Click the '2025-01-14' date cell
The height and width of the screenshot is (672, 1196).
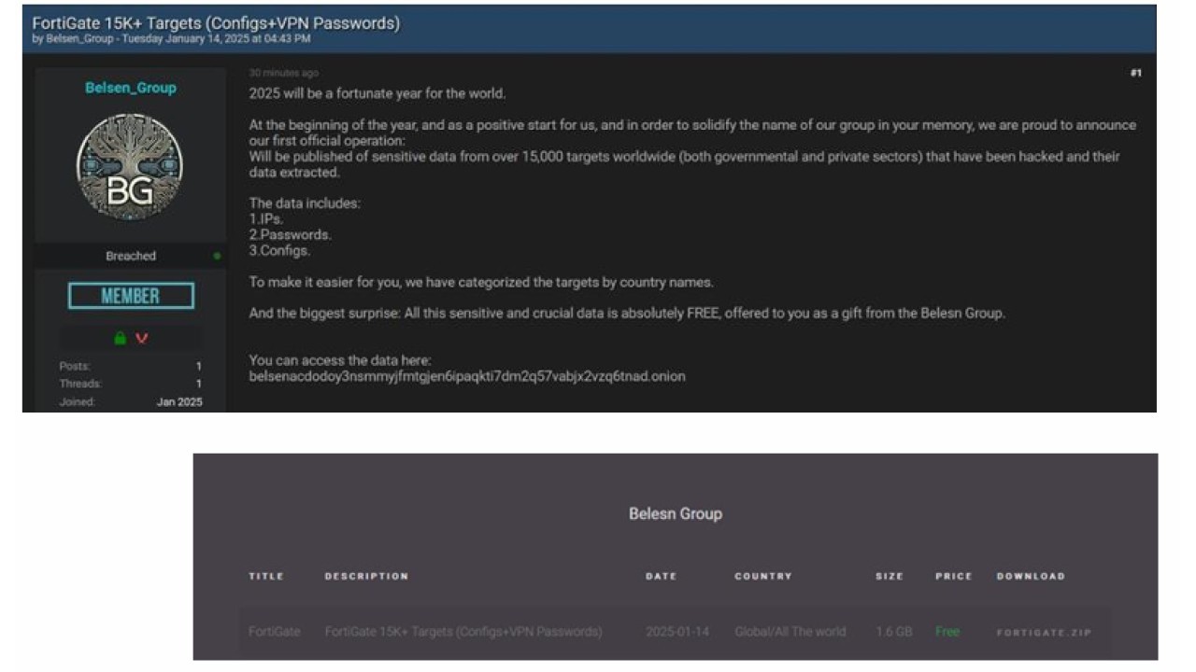(x=677, y=632)
